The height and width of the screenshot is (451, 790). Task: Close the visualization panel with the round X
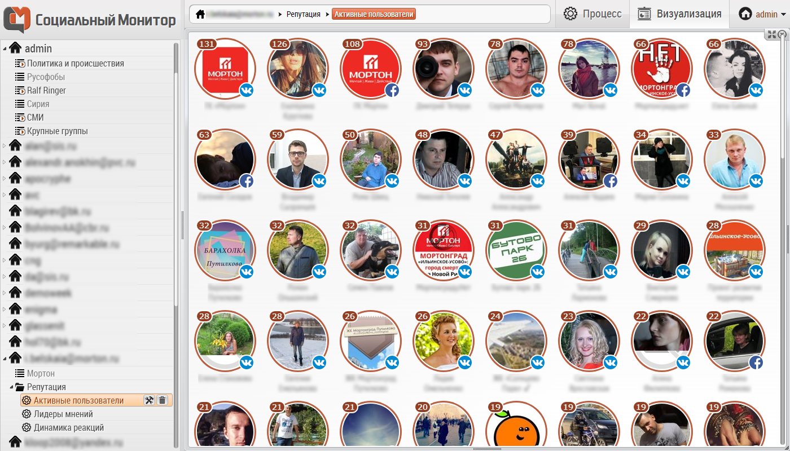[x=782, y=35]
